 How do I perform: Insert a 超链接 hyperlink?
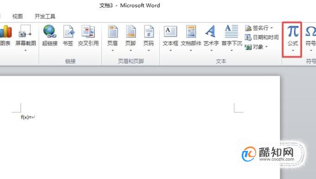tap(50, 31)
